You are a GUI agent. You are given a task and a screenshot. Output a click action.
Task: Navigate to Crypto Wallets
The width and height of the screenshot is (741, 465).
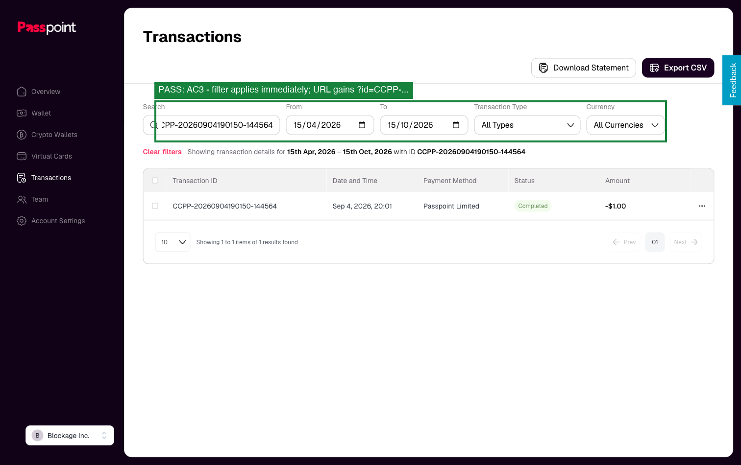click(x=54, y=135)
